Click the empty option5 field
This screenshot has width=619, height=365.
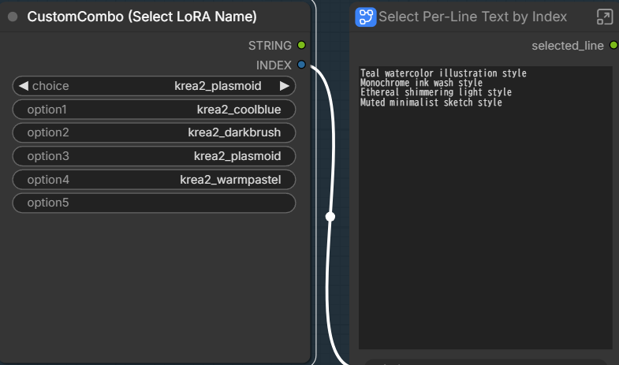[x=154, y=203]
